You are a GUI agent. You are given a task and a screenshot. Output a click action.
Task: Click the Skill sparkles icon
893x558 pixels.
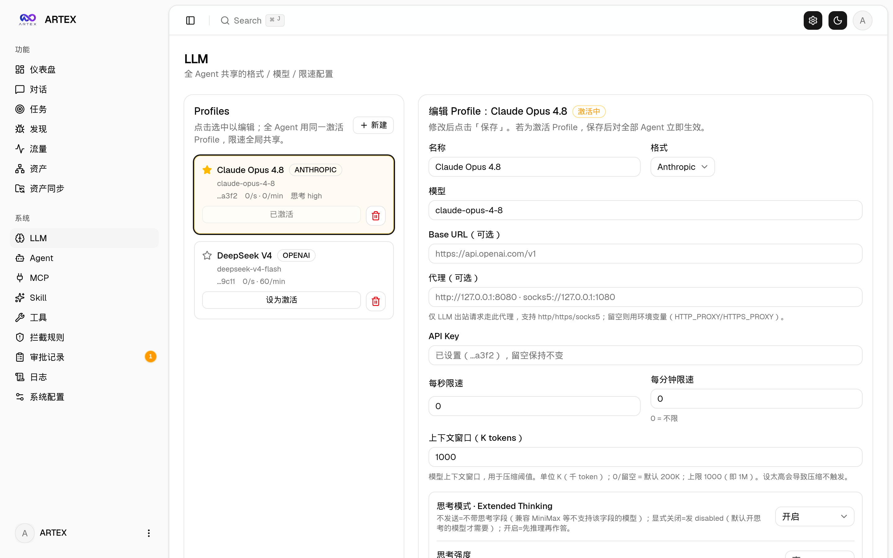tap(20, 298)
